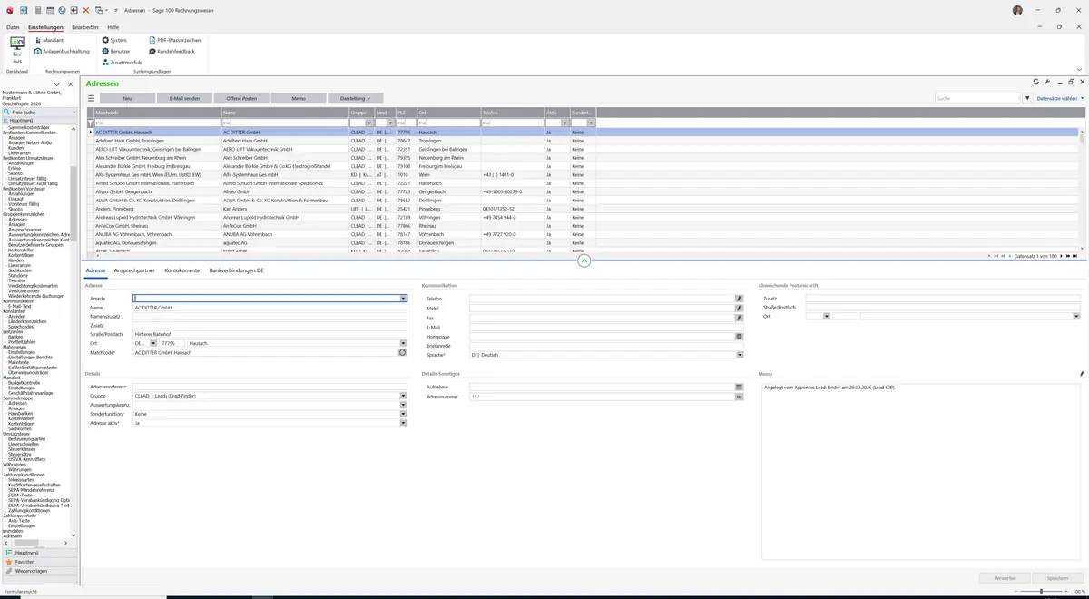Jump to last record in navigator

[x=1074, y=256]
